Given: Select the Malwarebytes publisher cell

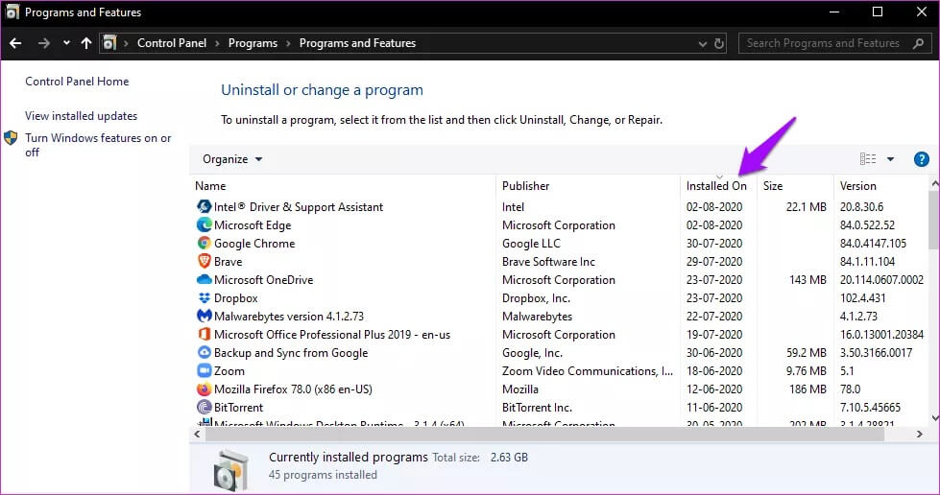Looking at the screenshot, I should [x=537, y=316].
